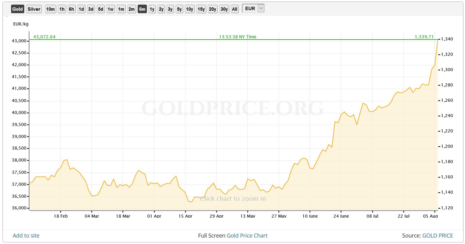Show All available price history
465x244 pixels.
(234, 9)
